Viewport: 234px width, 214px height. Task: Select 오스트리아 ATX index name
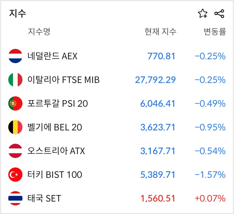56,151
